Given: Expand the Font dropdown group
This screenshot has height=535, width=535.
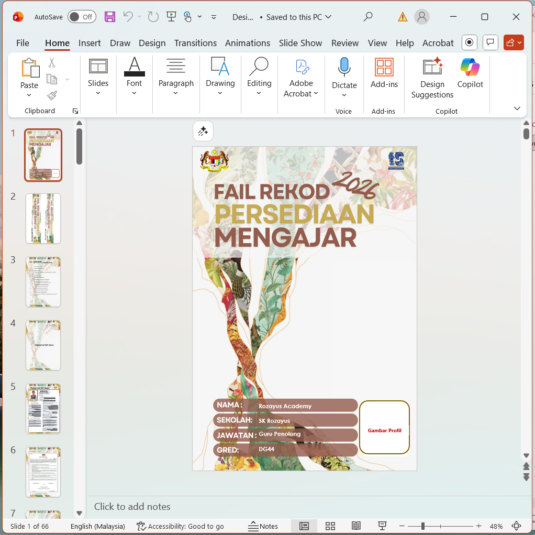Looking at the screenshot, I should click(x=134, y=93).
